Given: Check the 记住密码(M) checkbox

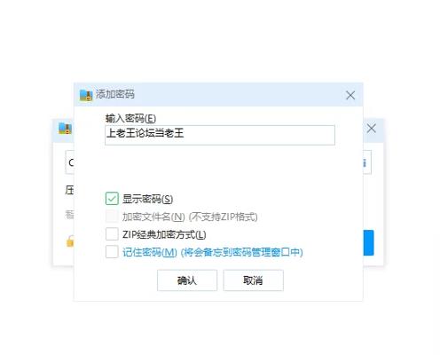Looking at the screenshot, I should [112, 252].
